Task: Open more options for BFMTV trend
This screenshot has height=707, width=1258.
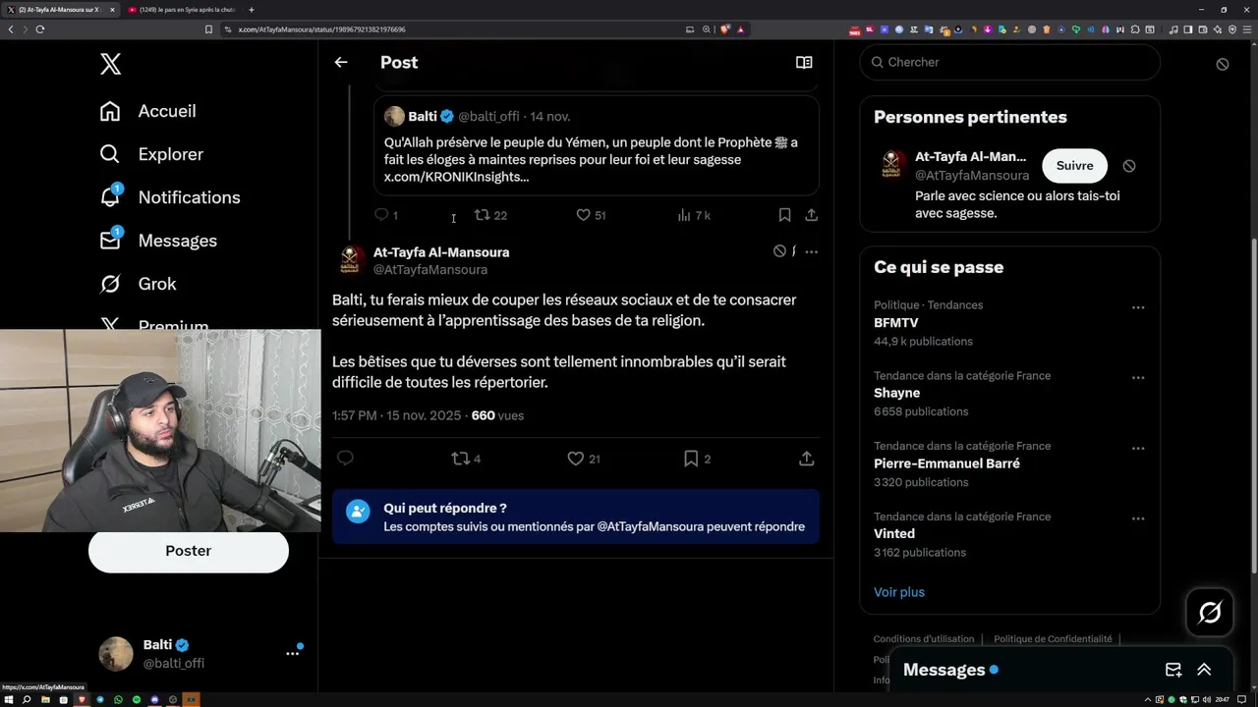Action: (x=1138, y=307)
